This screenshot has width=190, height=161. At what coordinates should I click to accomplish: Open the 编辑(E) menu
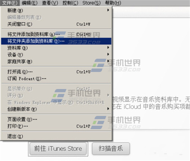pos(30,3)
